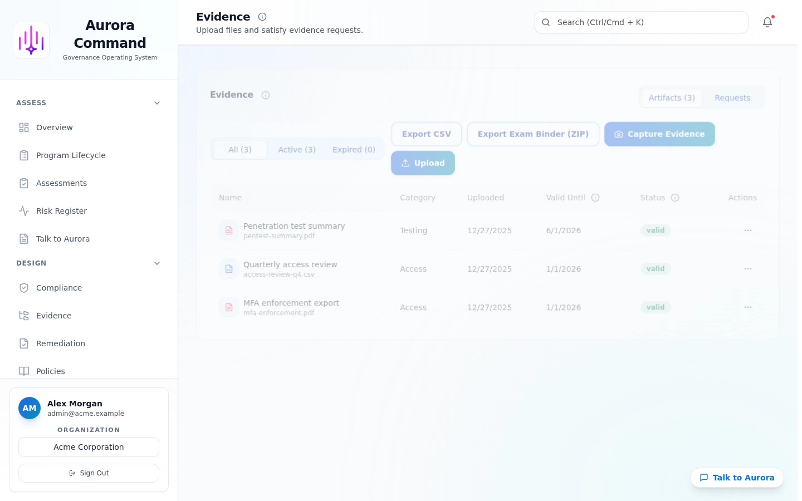802x501 pixels.
Task: Open Risk Register in the sidebar
Action: pos(61,211)
